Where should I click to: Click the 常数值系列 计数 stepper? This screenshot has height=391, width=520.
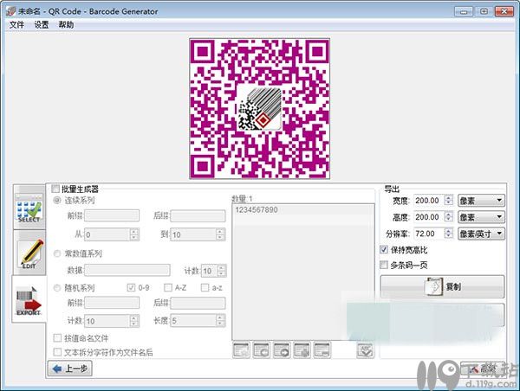click(221, 271)
